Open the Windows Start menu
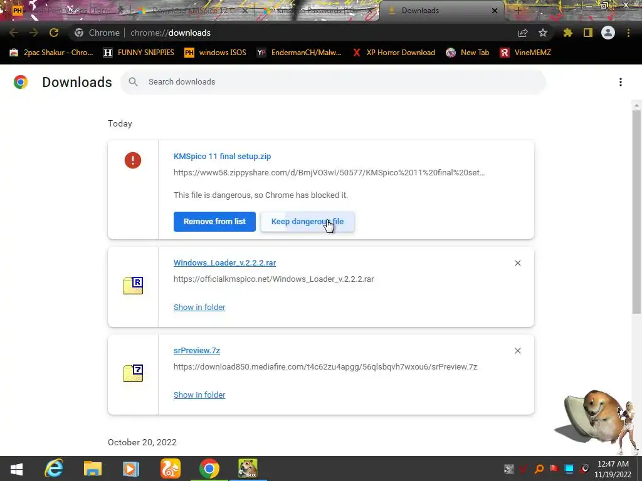Viewport: 642px width, 481px height. [16, 468]
